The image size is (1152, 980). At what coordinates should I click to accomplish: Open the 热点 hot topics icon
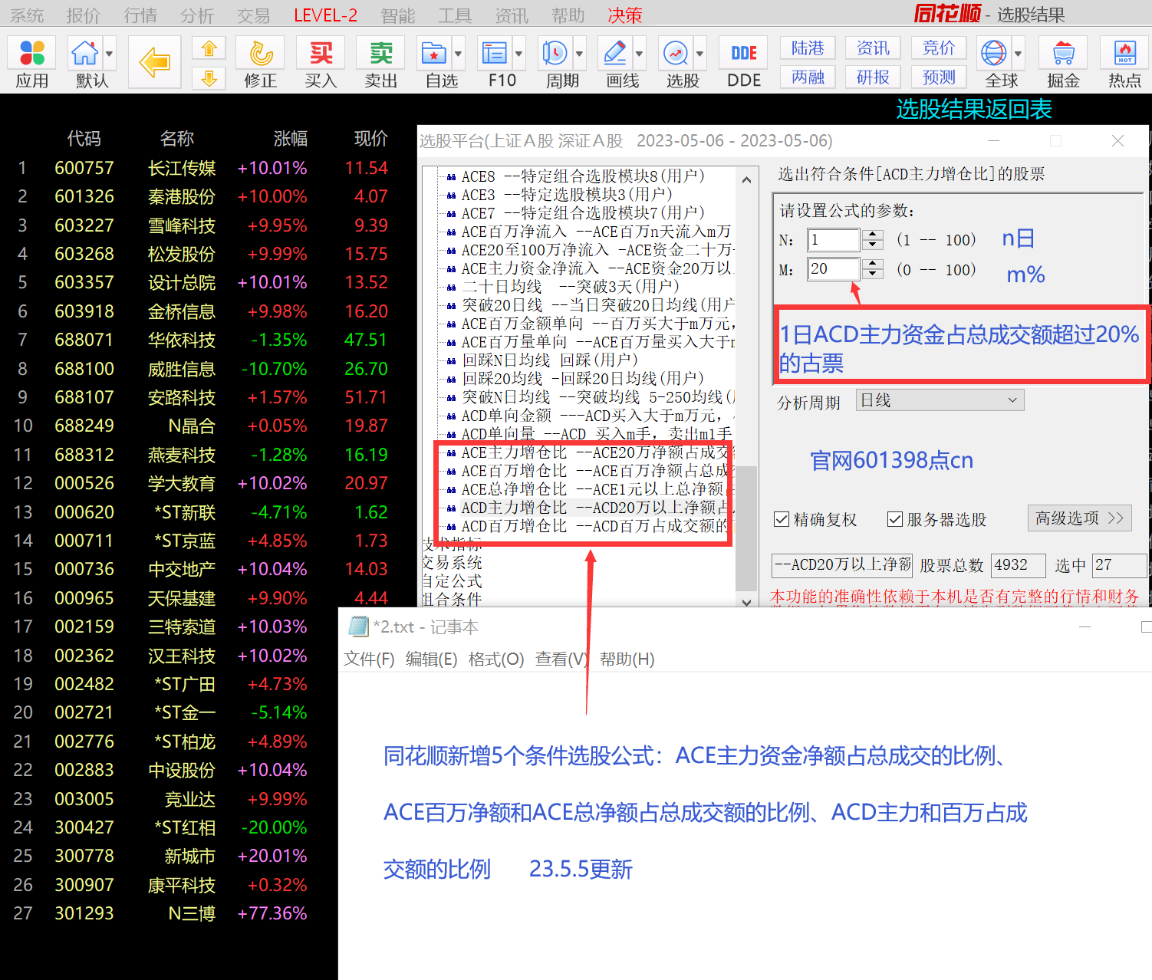coord(1124,62)
